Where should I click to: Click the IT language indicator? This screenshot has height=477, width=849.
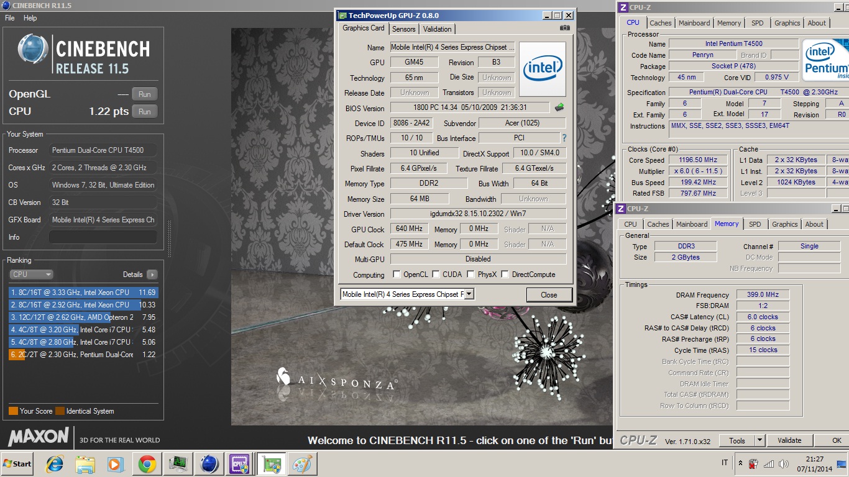pyautogui.click(x=725, y=463)
